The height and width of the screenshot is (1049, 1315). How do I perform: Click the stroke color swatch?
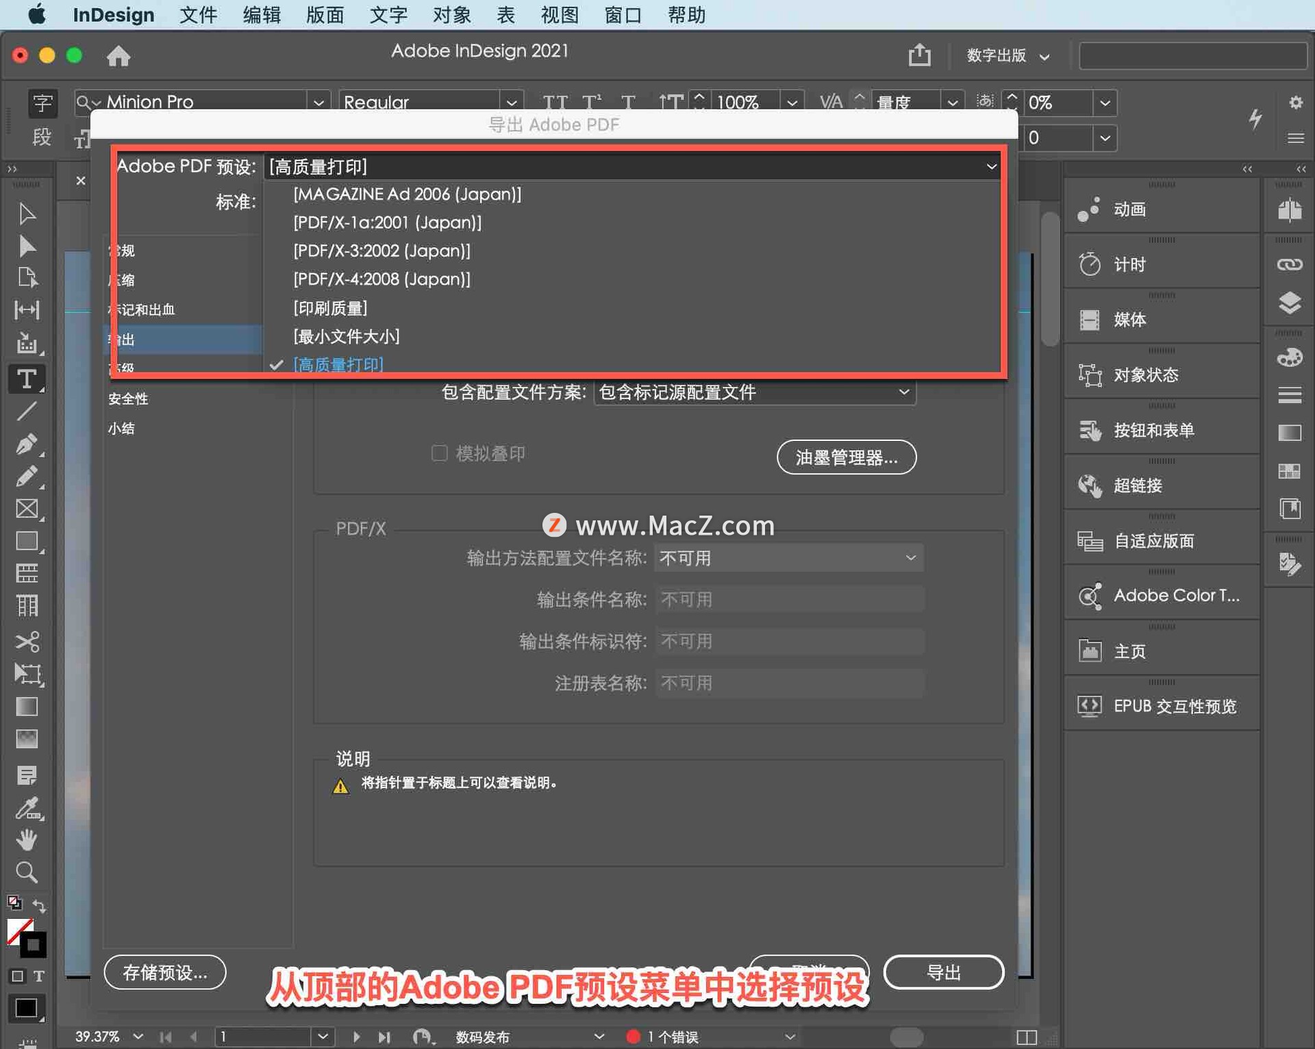point(34,946)
